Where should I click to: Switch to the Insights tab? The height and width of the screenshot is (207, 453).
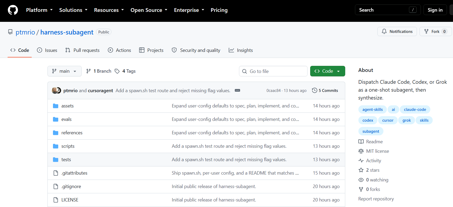[241, 50]
